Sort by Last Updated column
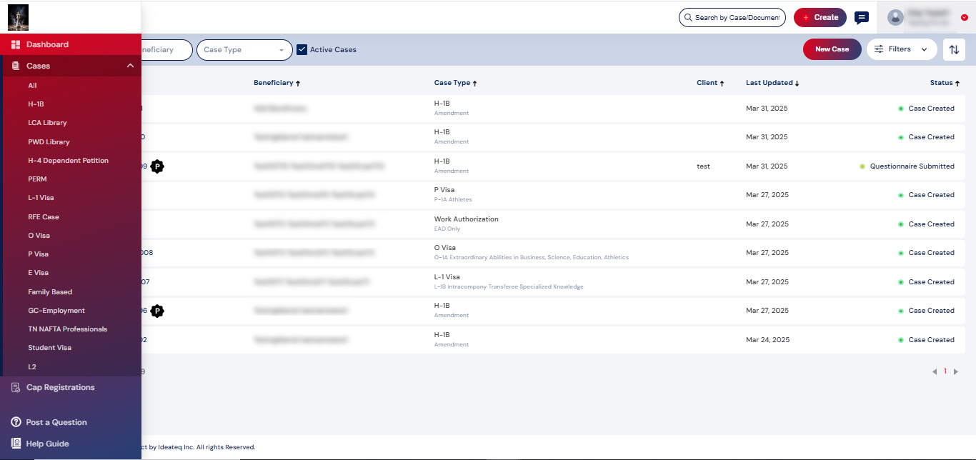The width and height of the screenshot is (976, 460). pyautogui.click(x=772, y=83)
